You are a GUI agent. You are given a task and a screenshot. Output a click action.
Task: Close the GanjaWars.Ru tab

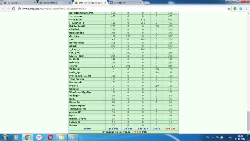click(70, 3)
